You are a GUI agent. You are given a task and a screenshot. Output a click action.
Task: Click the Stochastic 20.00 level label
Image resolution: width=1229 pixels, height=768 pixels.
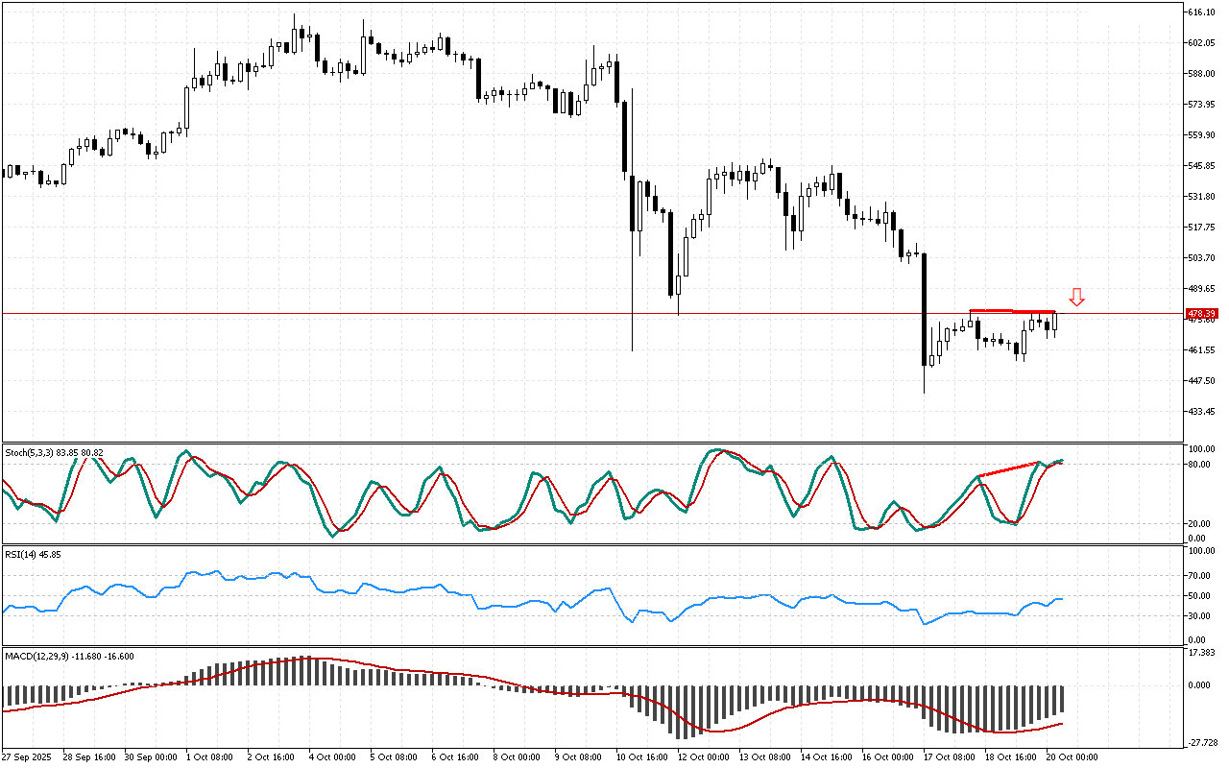coord(1198,523)
